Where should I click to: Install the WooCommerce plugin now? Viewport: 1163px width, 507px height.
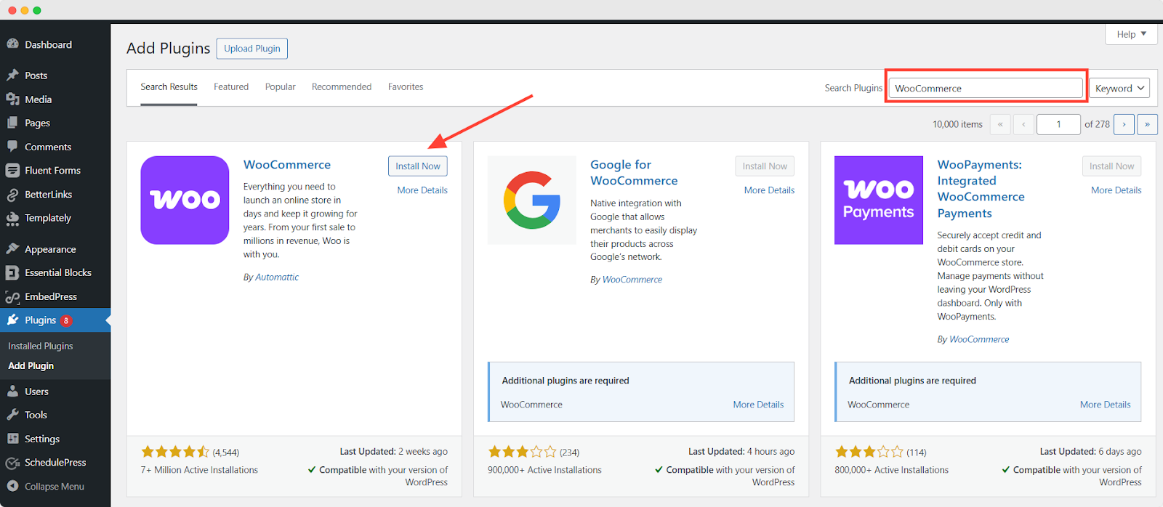tap(418, 166)
